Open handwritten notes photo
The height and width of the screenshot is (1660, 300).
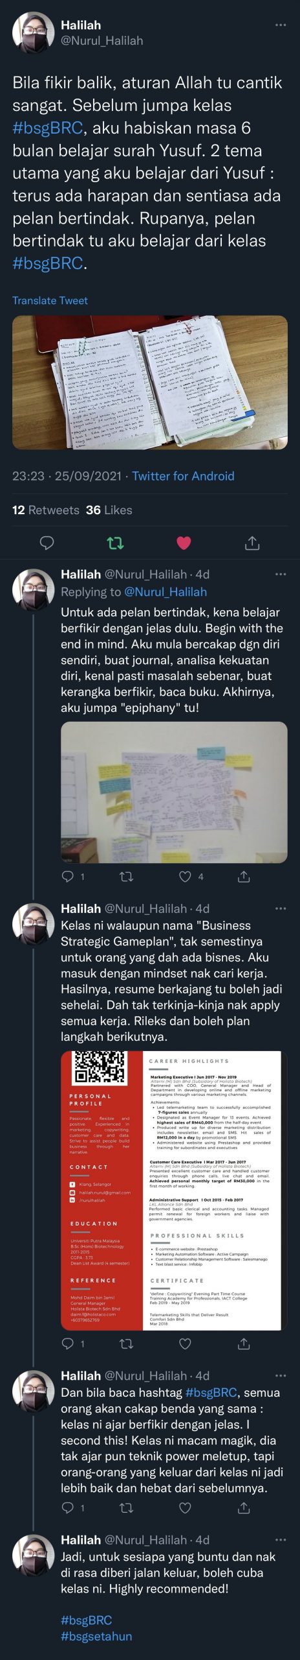[x=150, y=383]
